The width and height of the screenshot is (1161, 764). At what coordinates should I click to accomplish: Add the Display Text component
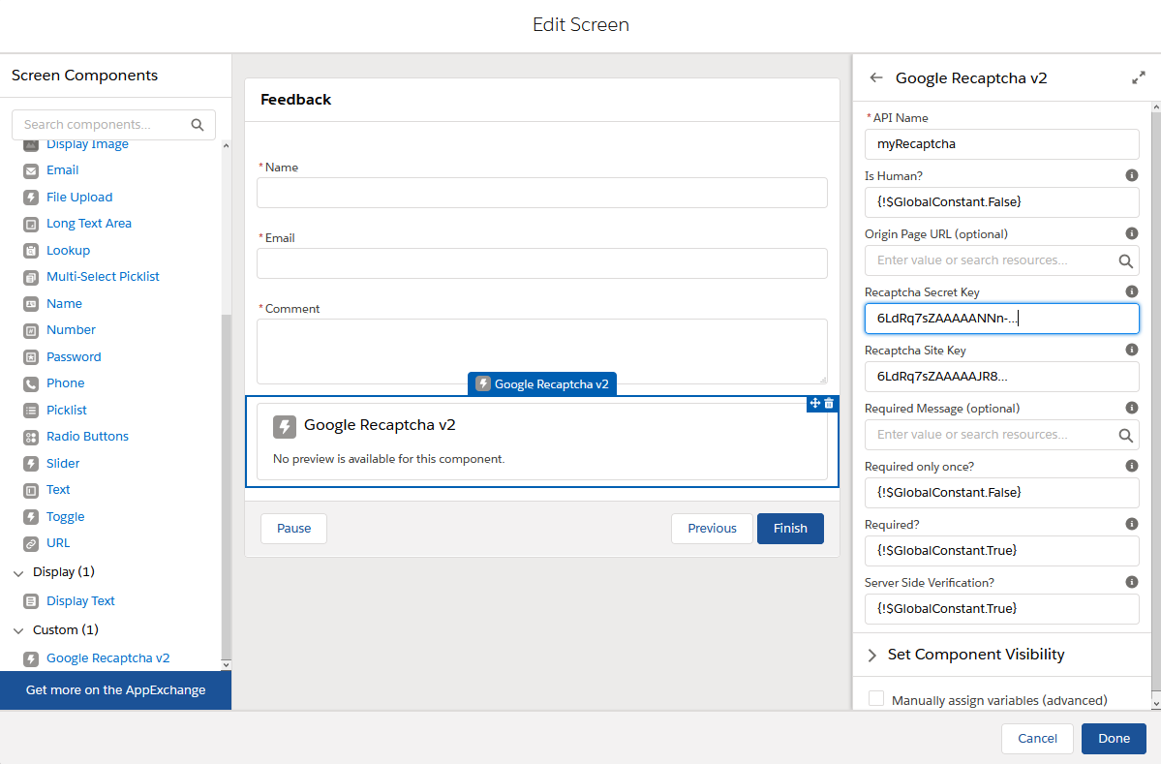[x=80, y=601]
